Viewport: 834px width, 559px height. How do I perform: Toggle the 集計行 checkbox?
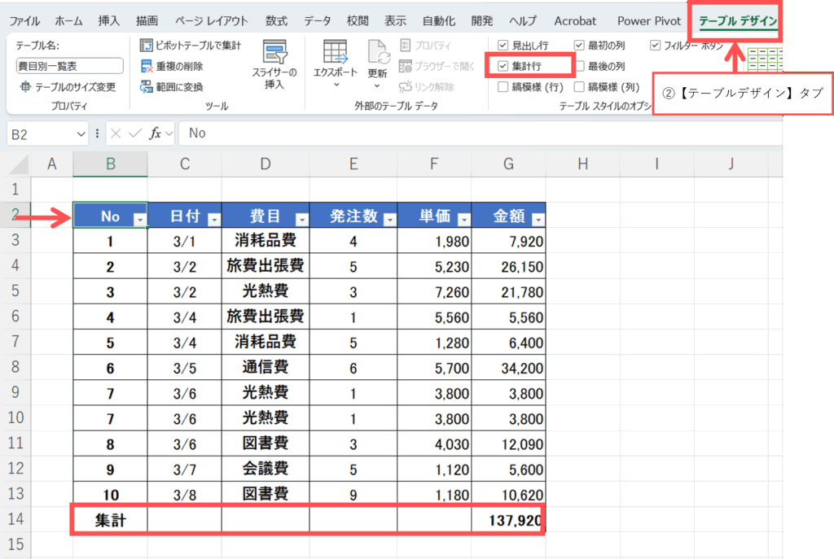click(503, 66)
